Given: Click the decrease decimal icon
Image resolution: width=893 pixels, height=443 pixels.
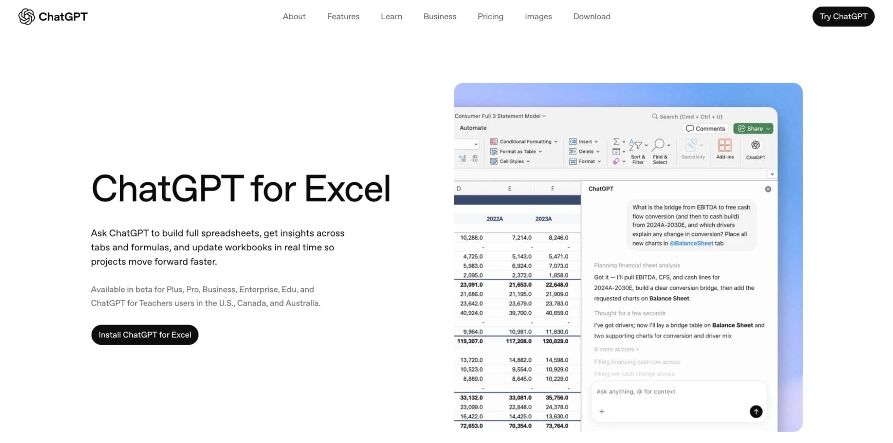Looking at the screenshot, I should 474,158.
